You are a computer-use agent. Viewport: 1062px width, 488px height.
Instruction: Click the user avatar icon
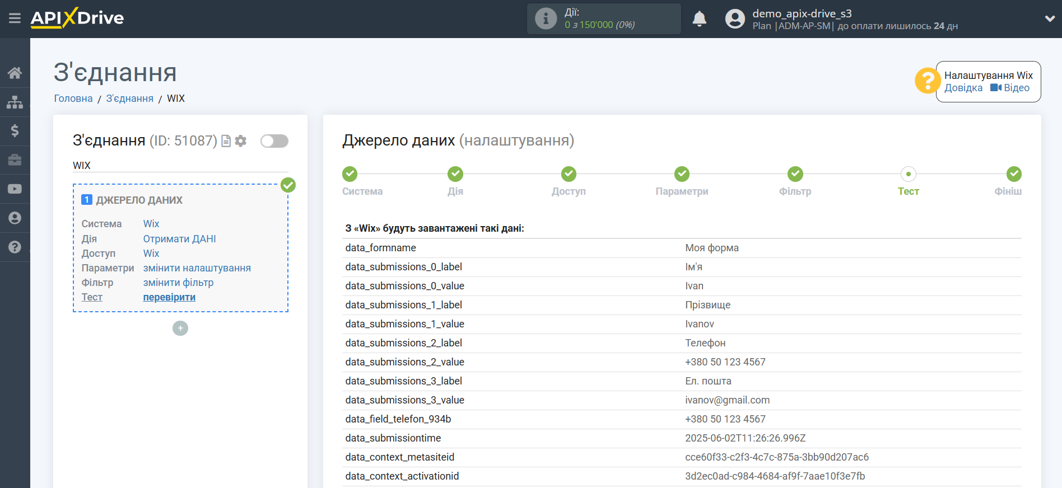click(x=735, y=19)
